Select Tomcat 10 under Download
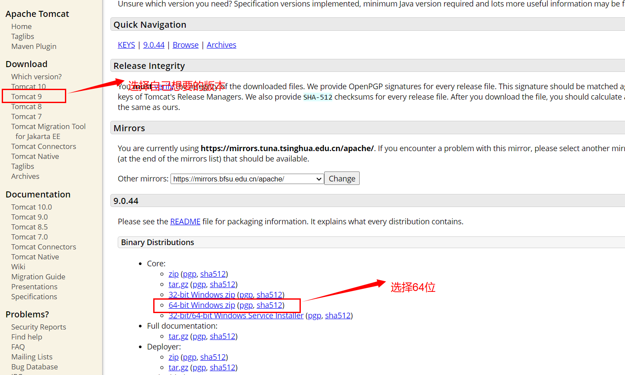Screen dimensions: 625x375 click(x=29, y=87)
